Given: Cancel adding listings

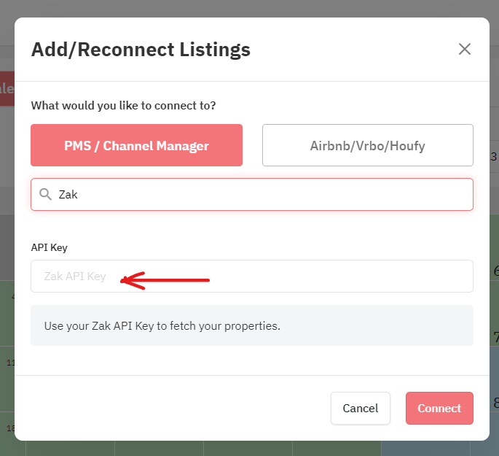Looking at the screenshot, I should pos(361,408).
